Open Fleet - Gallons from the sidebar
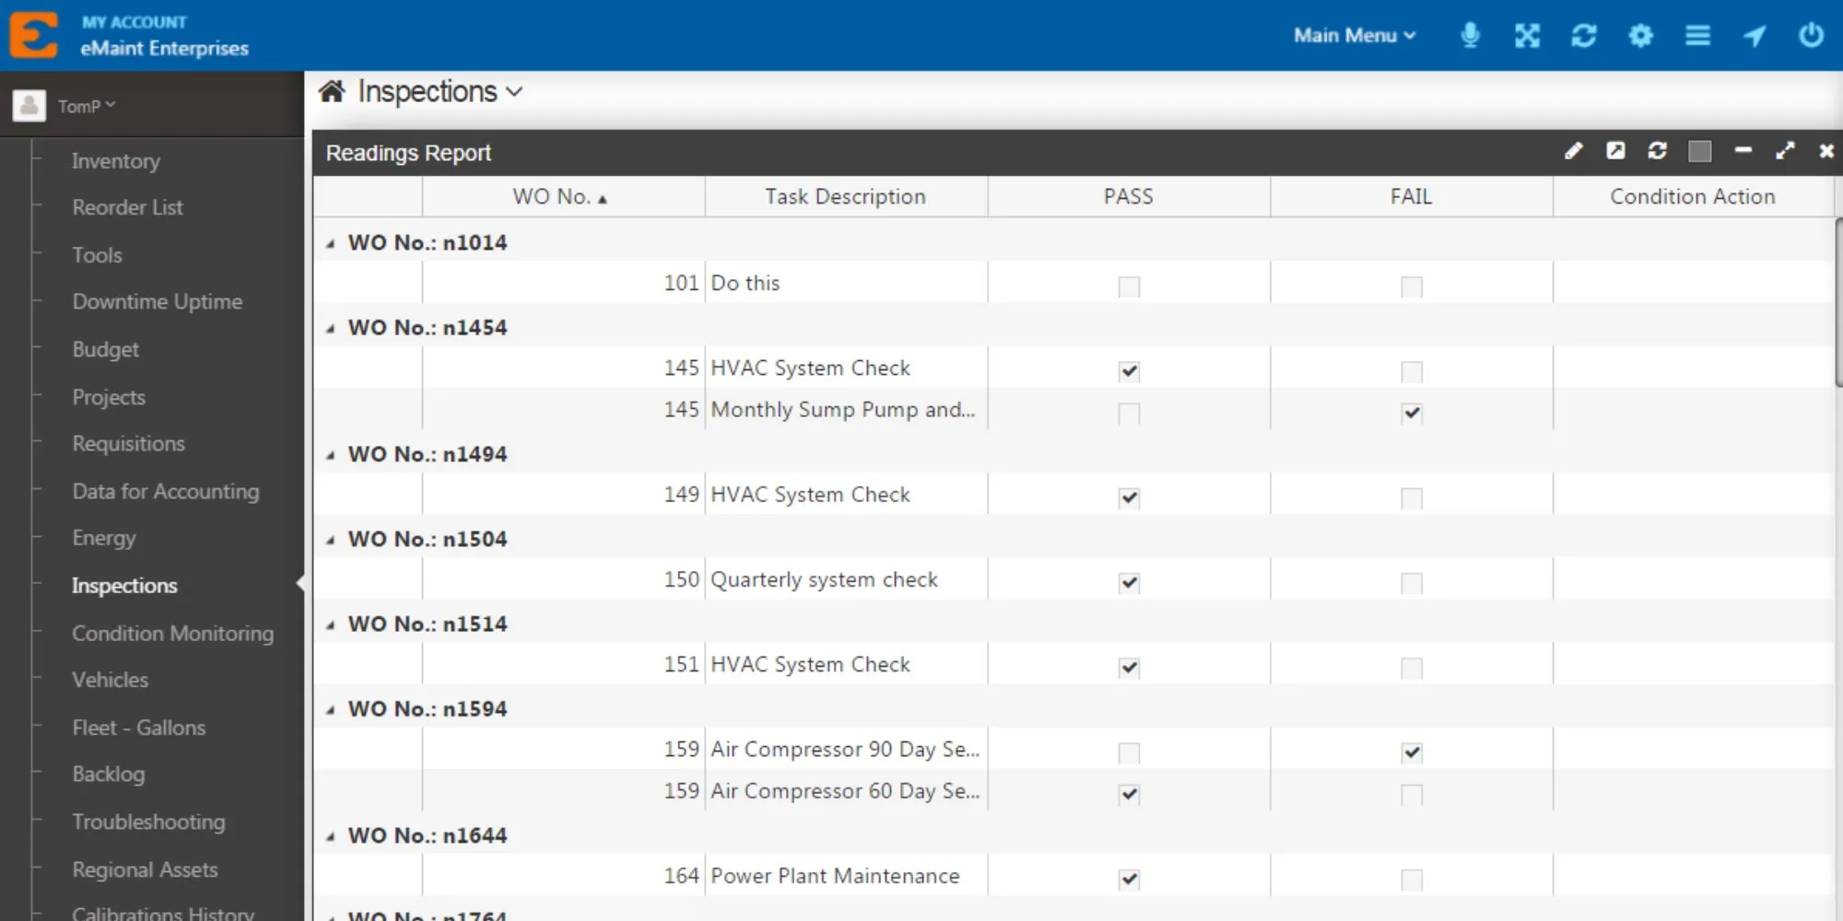The image size is (1843, 921). tap(139, 728)
